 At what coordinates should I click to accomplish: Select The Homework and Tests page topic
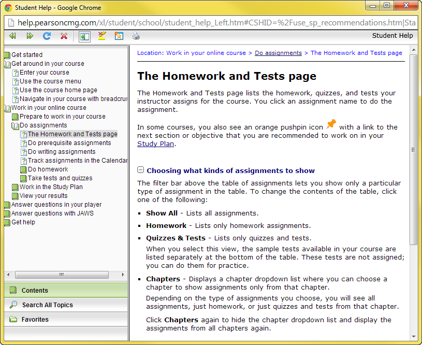[69, 134]
